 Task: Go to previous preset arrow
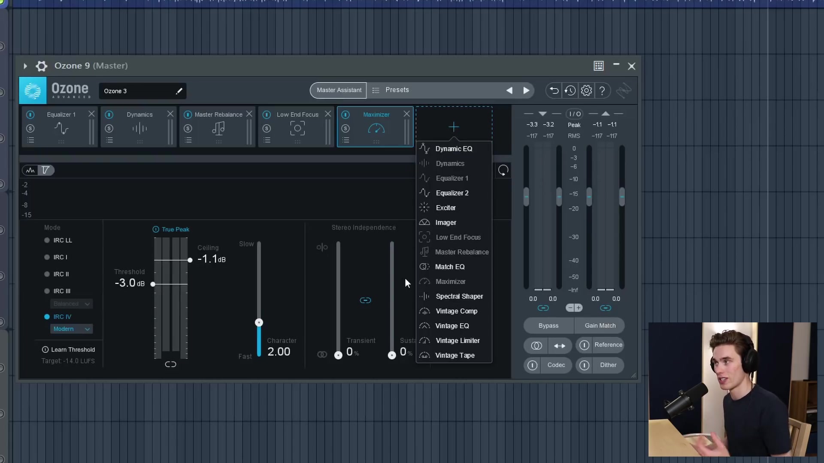509,90
